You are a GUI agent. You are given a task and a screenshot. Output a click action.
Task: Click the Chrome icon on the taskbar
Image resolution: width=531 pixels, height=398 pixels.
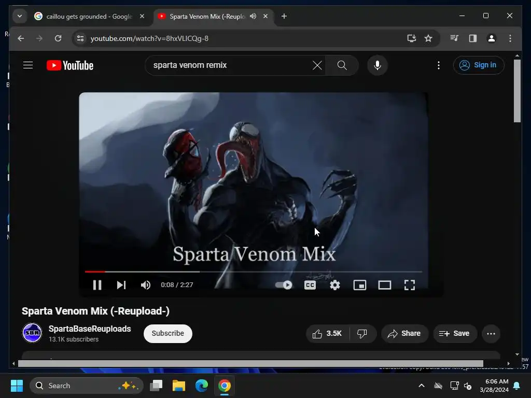[x=224, y=386]
